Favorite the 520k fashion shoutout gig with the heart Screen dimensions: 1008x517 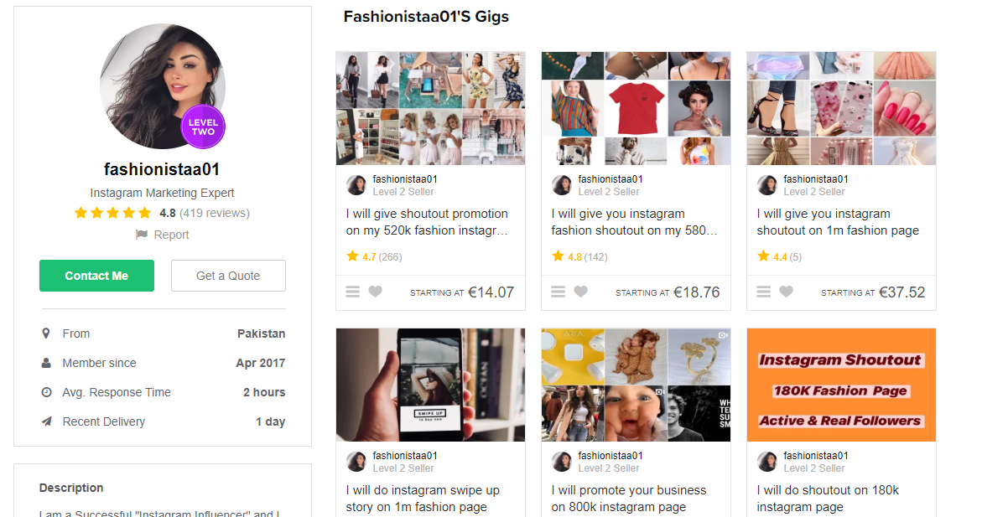(x=375, y=291)
